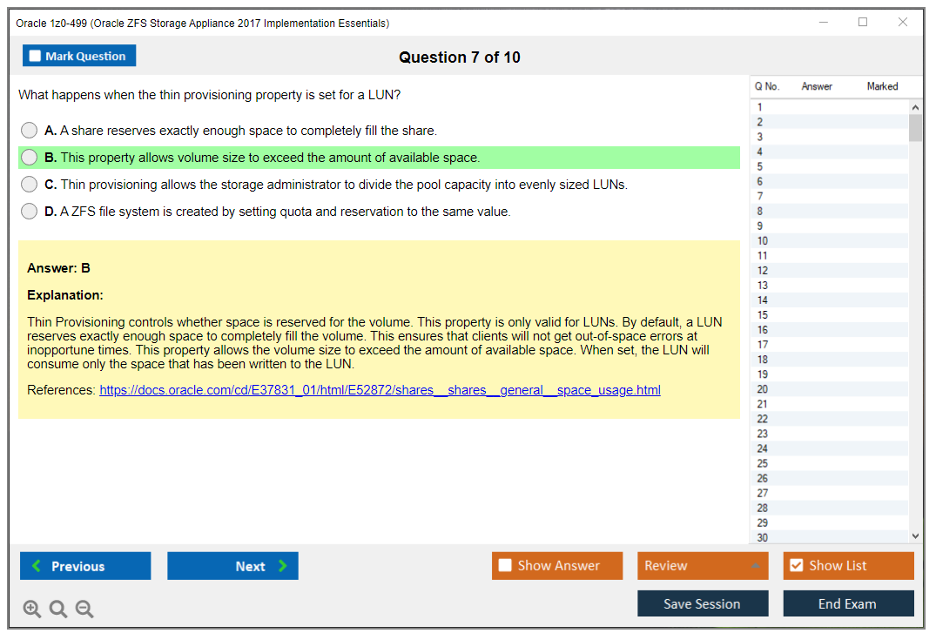Click the Marked column header
Screen dimensions: 936x640
[881, 86]
